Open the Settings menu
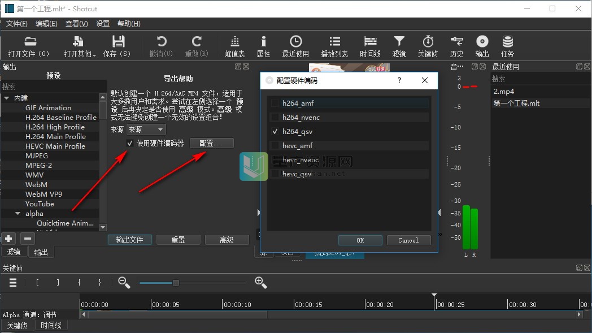The width and height of the screenshot is (592, 333). pos(102,23)
